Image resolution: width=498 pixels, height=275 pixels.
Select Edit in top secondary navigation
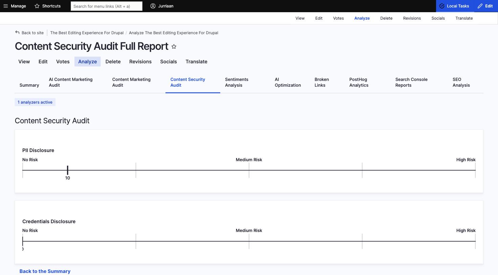click(x=319, y=18)
